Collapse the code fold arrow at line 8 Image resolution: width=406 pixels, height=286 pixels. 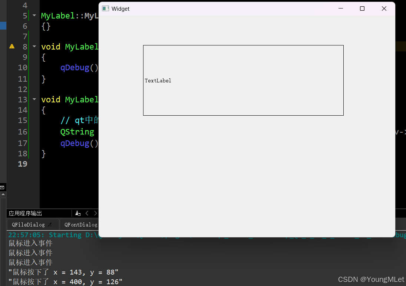(x=34, y=47)
